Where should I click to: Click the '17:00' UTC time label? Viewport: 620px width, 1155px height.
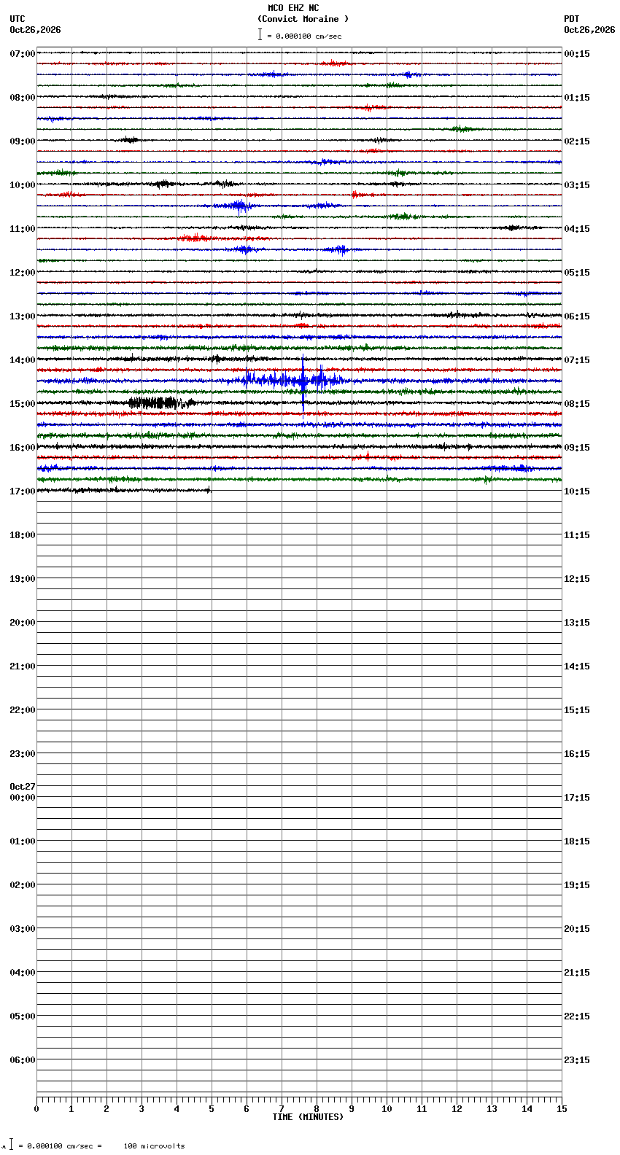click(23, 491)
